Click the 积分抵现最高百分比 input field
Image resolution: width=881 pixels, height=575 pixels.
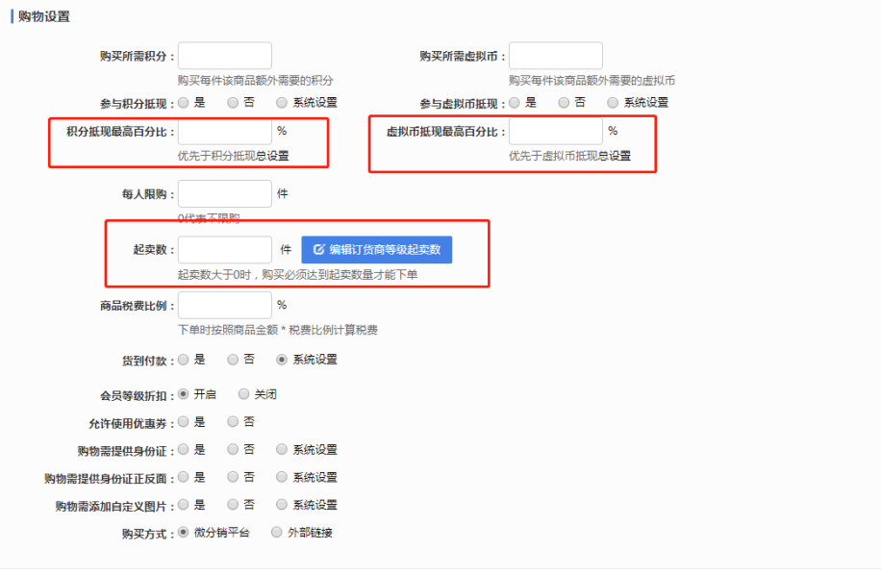click(x=223, y=132)
